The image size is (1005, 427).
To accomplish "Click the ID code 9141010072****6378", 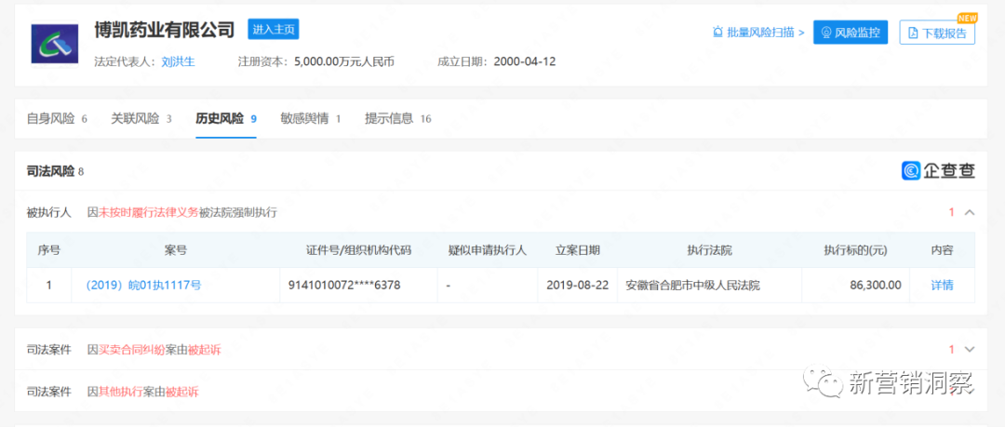I will coord(345,286).
